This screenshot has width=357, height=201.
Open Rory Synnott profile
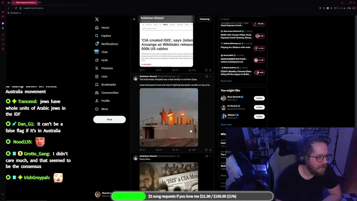click(234, 97)
